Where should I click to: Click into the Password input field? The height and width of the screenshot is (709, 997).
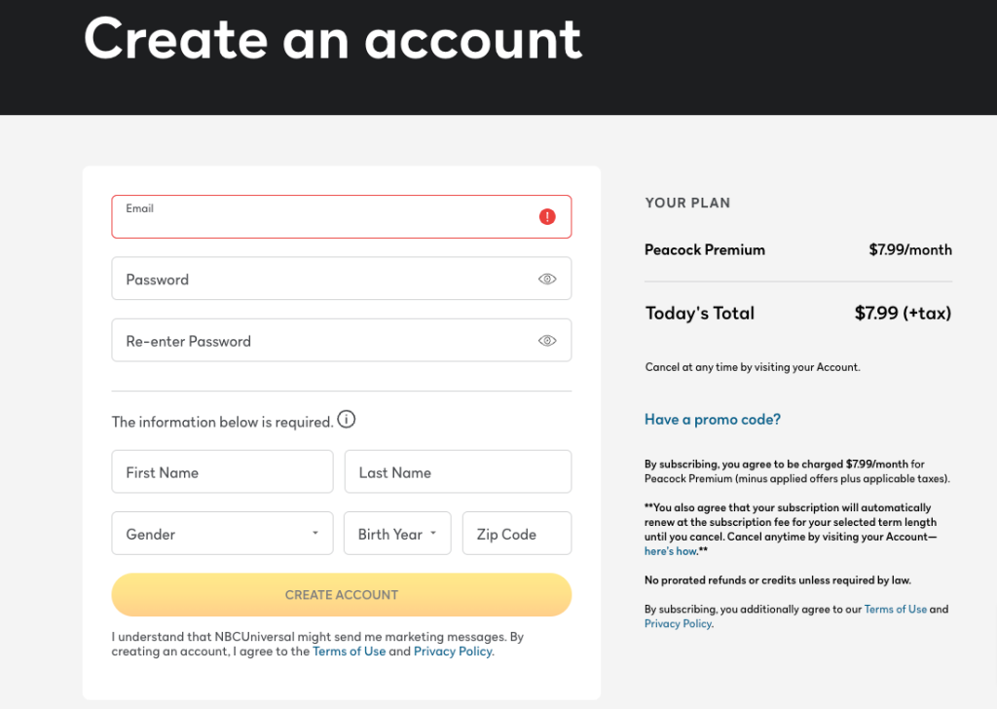click(342, 279)
